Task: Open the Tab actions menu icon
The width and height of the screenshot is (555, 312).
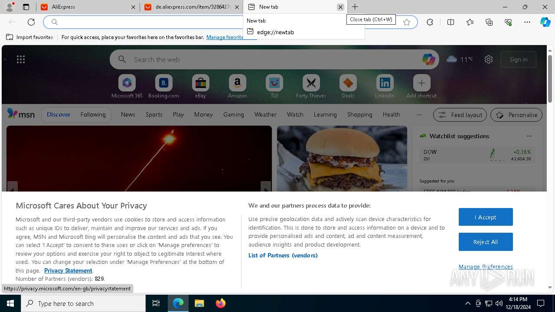Action: [26, 7]
